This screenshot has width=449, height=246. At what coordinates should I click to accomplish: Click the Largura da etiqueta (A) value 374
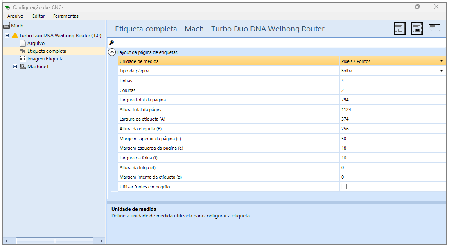click(x=392, y=119)
